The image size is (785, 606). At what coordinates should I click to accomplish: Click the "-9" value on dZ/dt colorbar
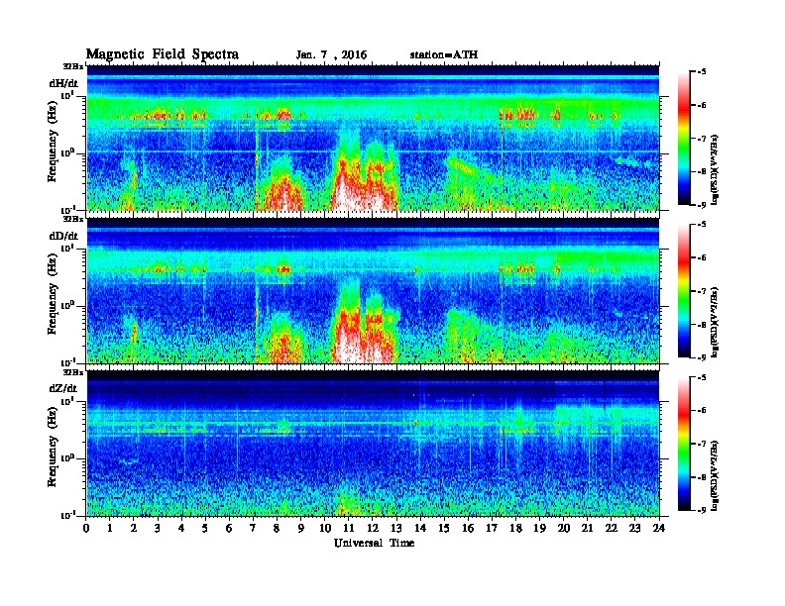(702, 510)
